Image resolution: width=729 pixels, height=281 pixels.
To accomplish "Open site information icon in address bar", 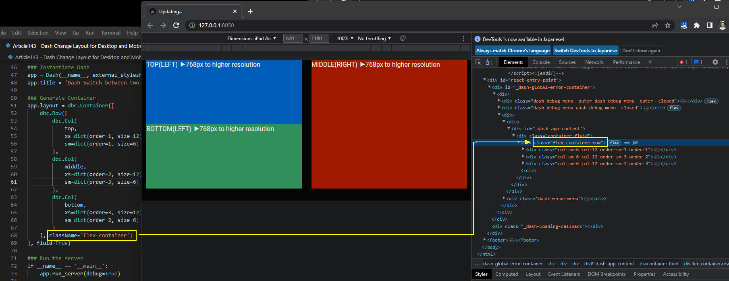I will click(x=192, y=25).
